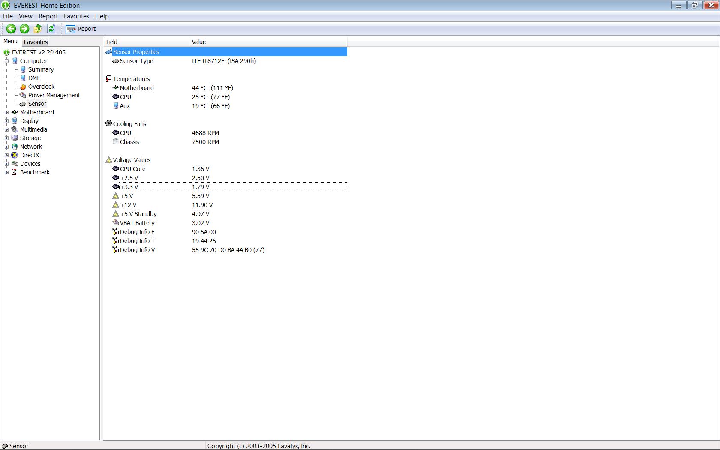Viewport: 720px width, 450px height.
Task: Expand the Display tree node
Action: click(x=7, y=121)
